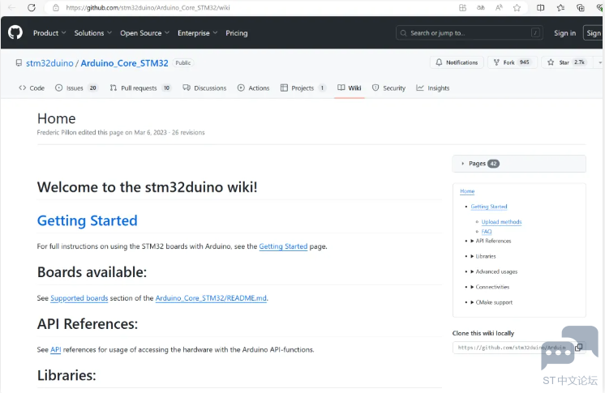Open the Insights tab
The width and height of the screenshot is (605, 393).
(433, 88)
